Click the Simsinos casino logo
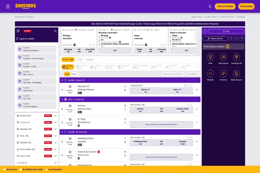The width and height of the screenshot is (260, 173). 26,6
